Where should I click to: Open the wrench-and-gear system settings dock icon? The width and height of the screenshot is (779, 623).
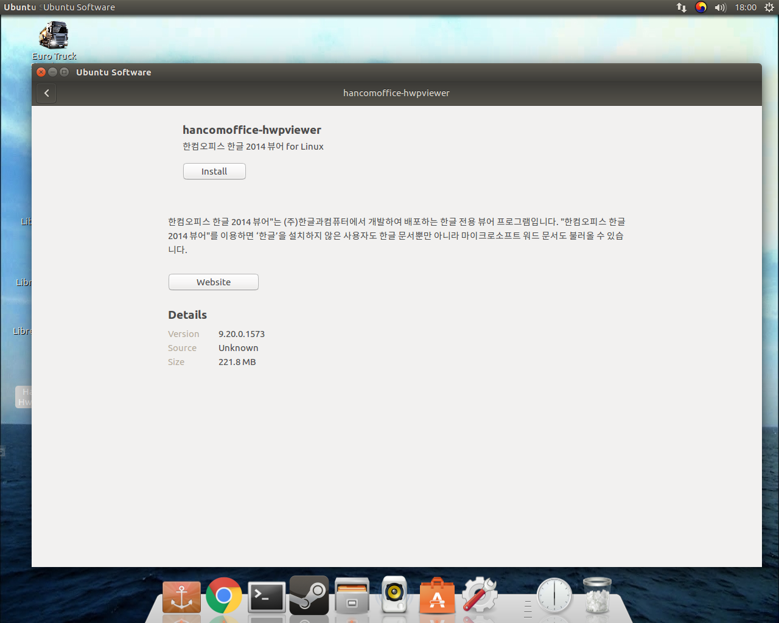click(x=480, y=595)
